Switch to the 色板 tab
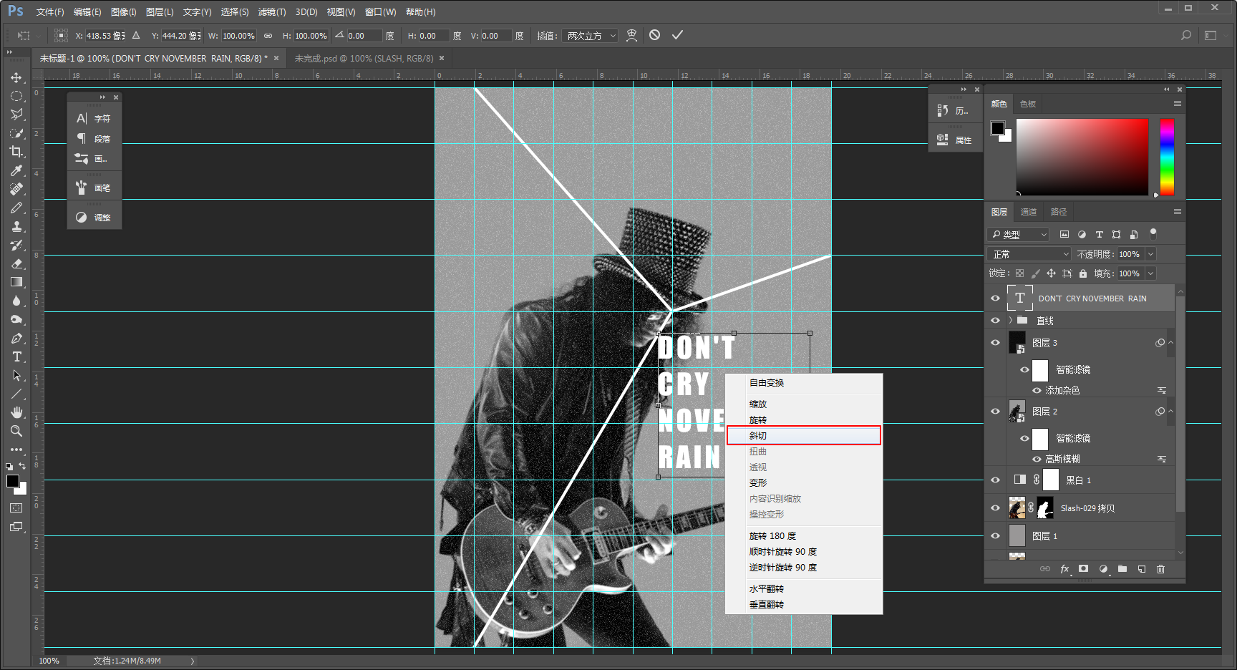This screenshot has height=670, width=1237. 1028,104
